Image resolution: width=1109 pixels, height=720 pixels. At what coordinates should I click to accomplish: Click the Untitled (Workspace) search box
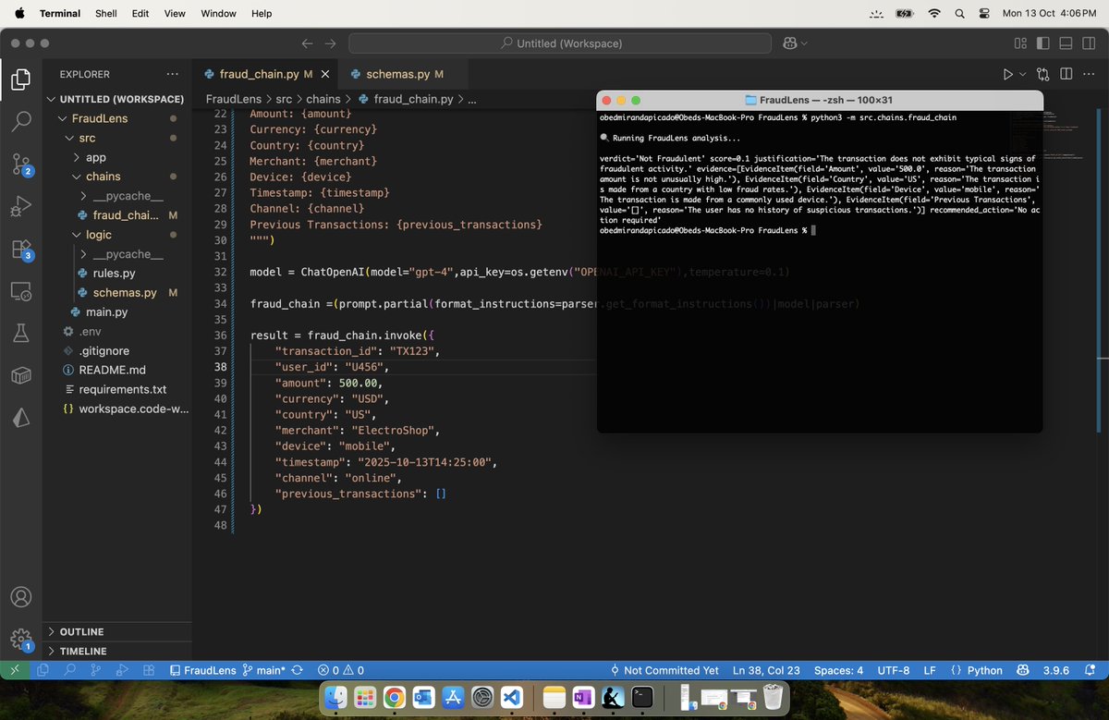(x=560, y=43)
